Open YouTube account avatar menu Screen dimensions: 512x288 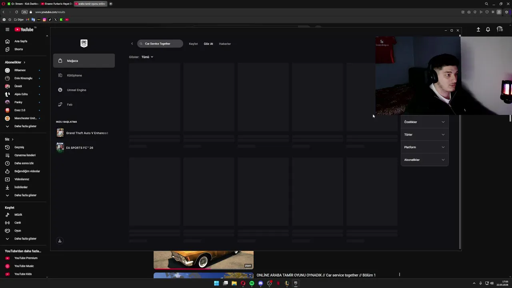[x=500, y=30]
